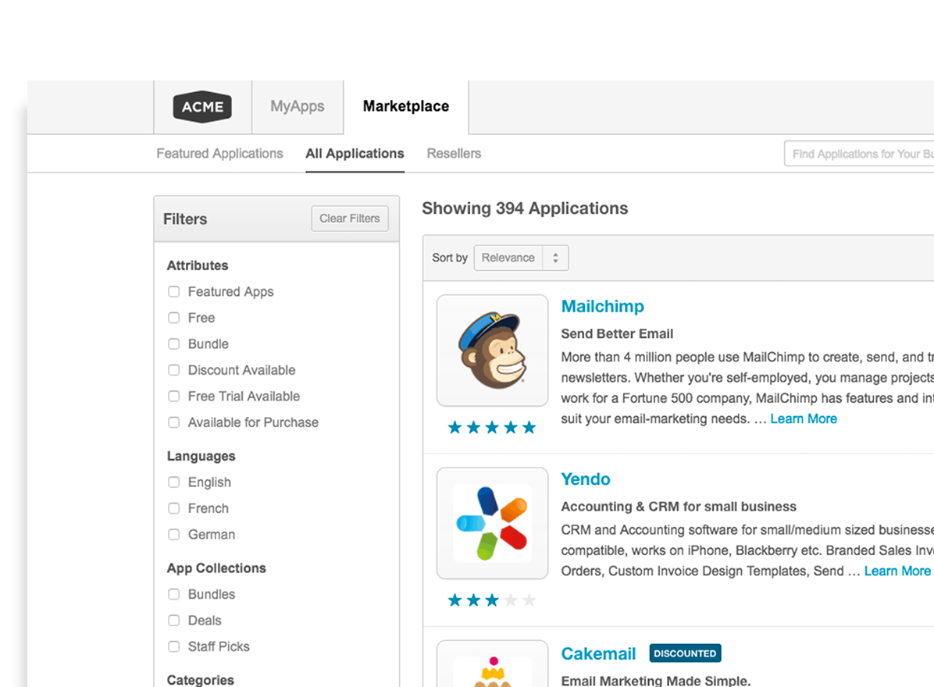The height and width of the screenshot is (687, 934).
Task: Click Yendo's three-star rating
Action: click(492, 600)
